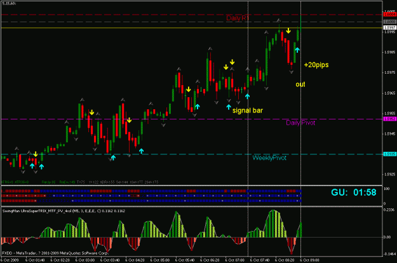Click the 'WeeklyPivot' cyan label
The width and height of the screenshot is (397, 263).
(269, 158)
